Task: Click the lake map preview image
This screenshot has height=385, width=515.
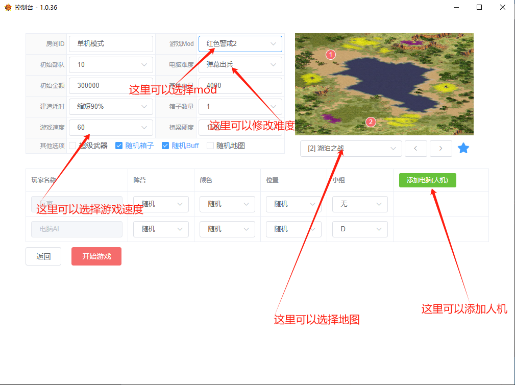Action: (384, 84)
